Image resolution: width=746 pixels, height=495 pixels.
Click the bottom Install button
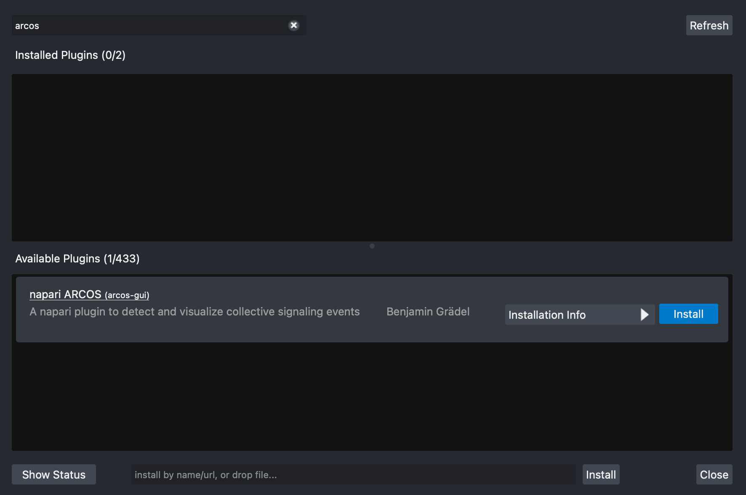pos(601,474)
